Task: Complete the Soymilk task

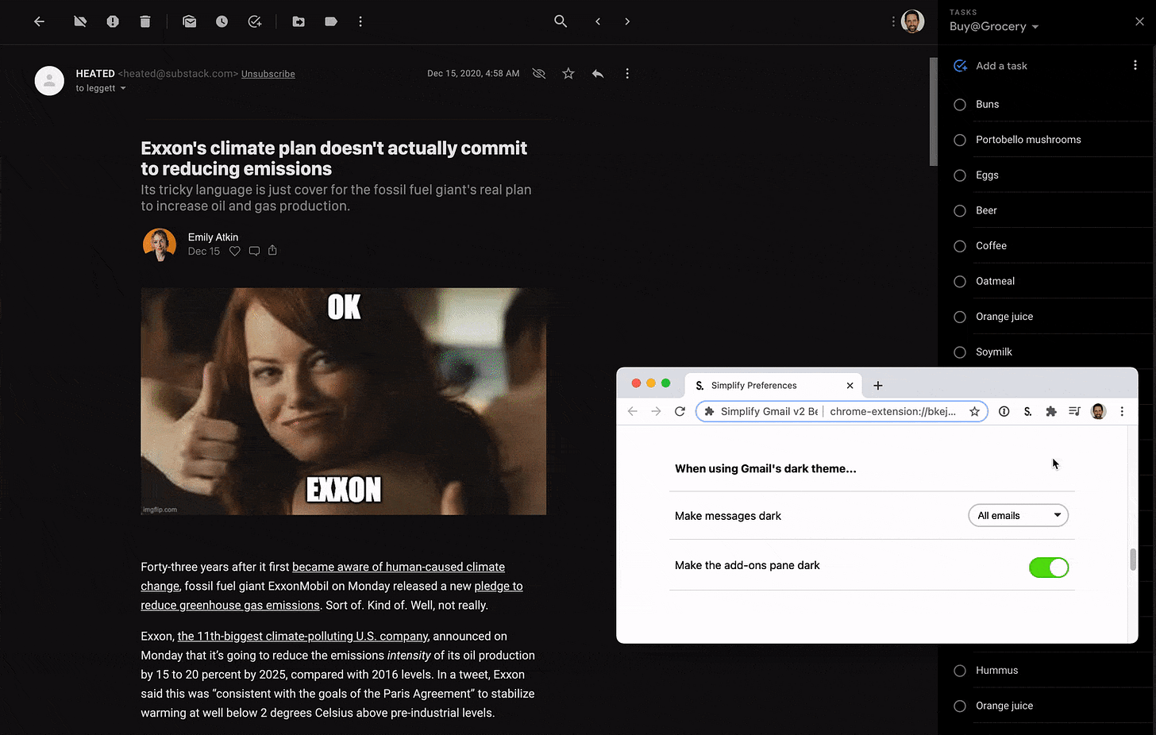Action: click(960, 352)
